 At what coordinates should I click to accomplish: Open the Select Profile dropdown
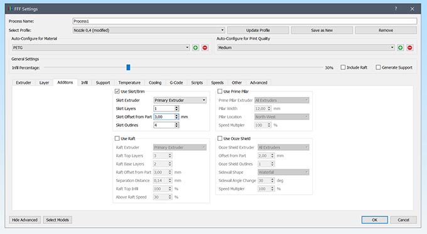click(149, 30)
